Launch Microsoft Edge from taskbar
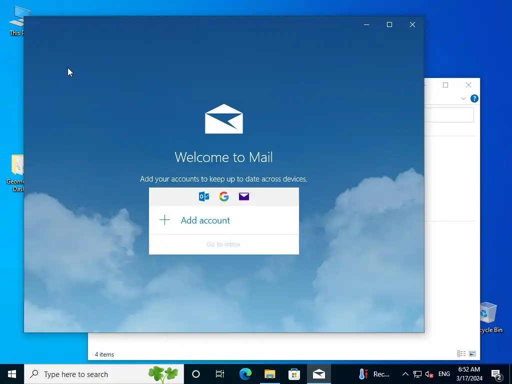 coord(245,374)
